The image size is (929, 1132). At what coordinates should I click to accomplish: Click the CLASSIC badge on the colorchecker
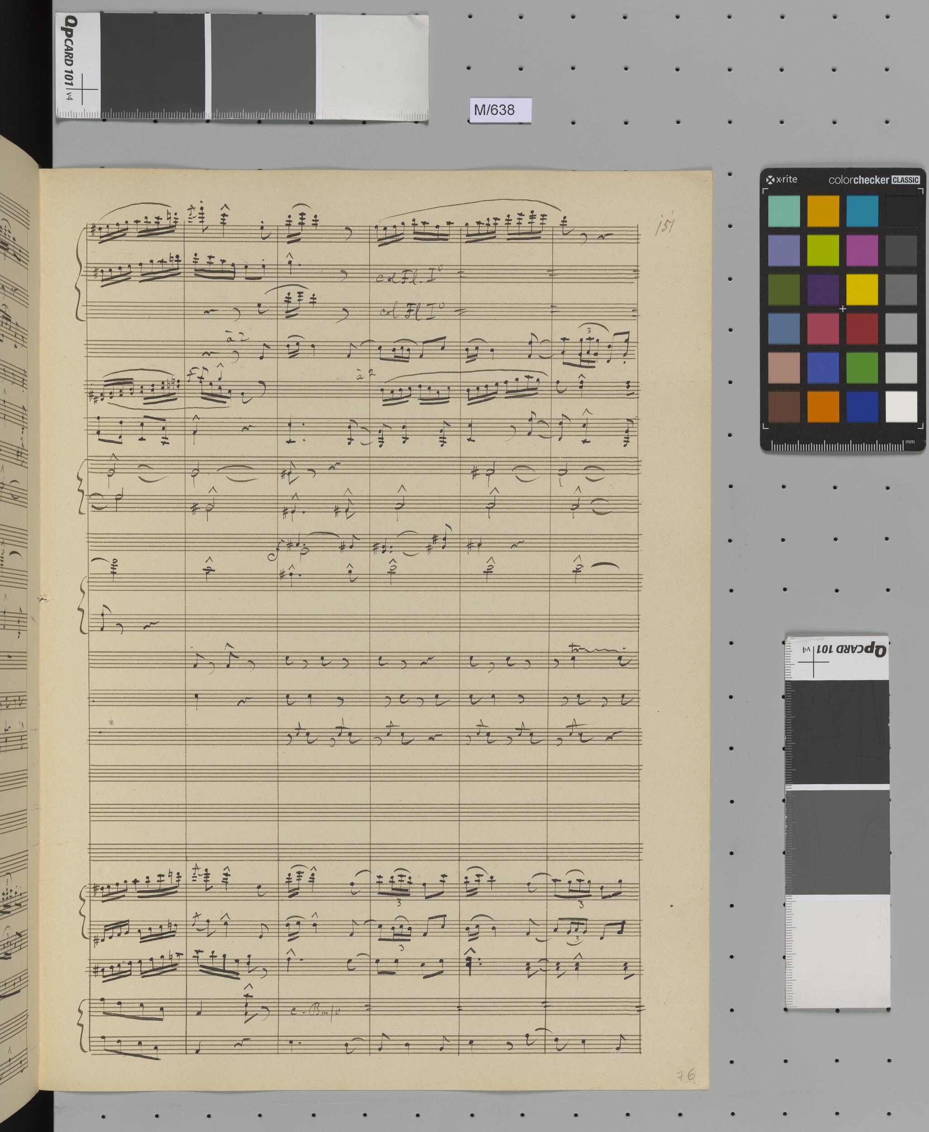pyautogui.click(x=906, y=180)
